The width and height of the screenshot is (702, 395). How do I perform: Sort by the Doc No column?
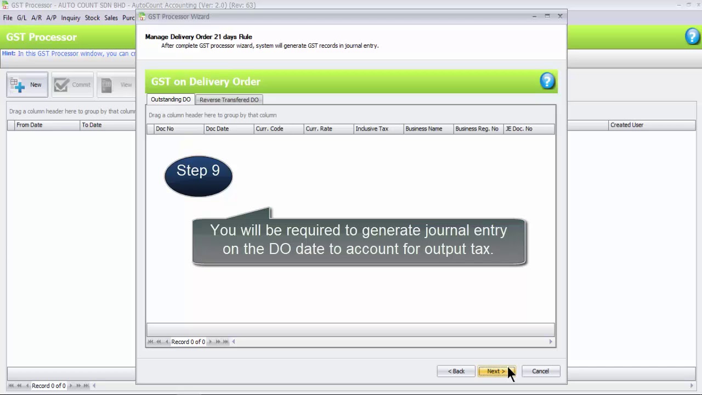[179, 128]
